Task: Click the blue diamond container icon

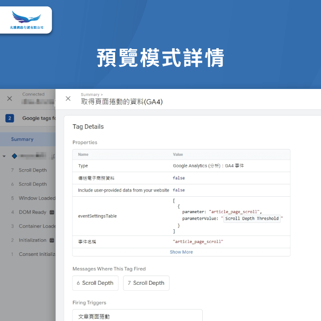Action: [x=14, y=156]
